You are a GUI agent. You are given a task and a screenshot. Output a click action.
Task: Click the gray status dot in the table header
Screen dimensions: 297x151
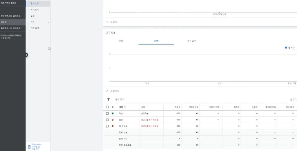pos(113,107)
